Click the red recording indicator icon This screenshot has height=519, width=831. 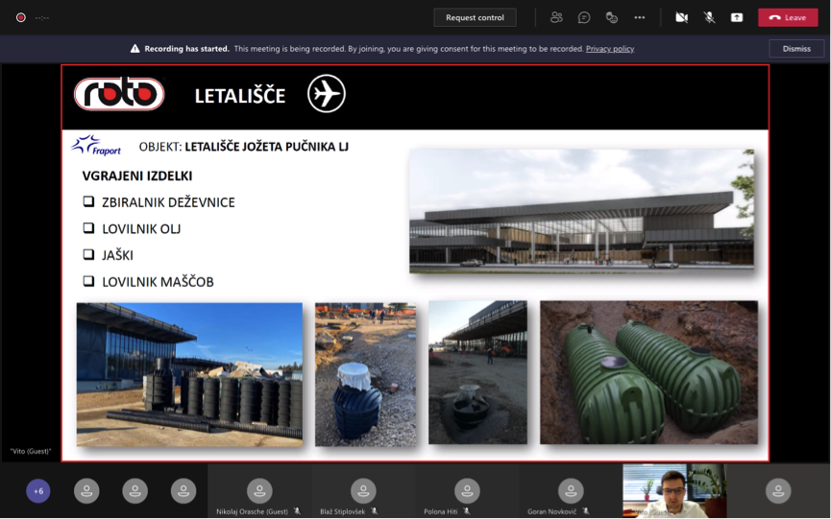pyautogui.click(x=20, y=17)
